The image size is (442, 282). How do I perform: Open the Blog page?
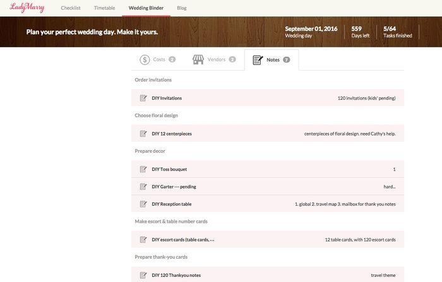point(182,8)
